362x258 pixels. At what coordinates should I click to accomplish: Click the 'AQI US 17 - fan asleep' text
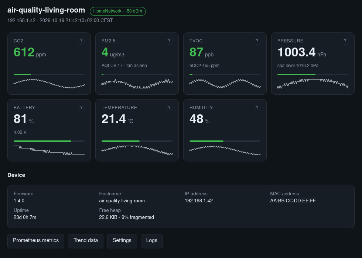pyautogui.click(x=124, y=66)
